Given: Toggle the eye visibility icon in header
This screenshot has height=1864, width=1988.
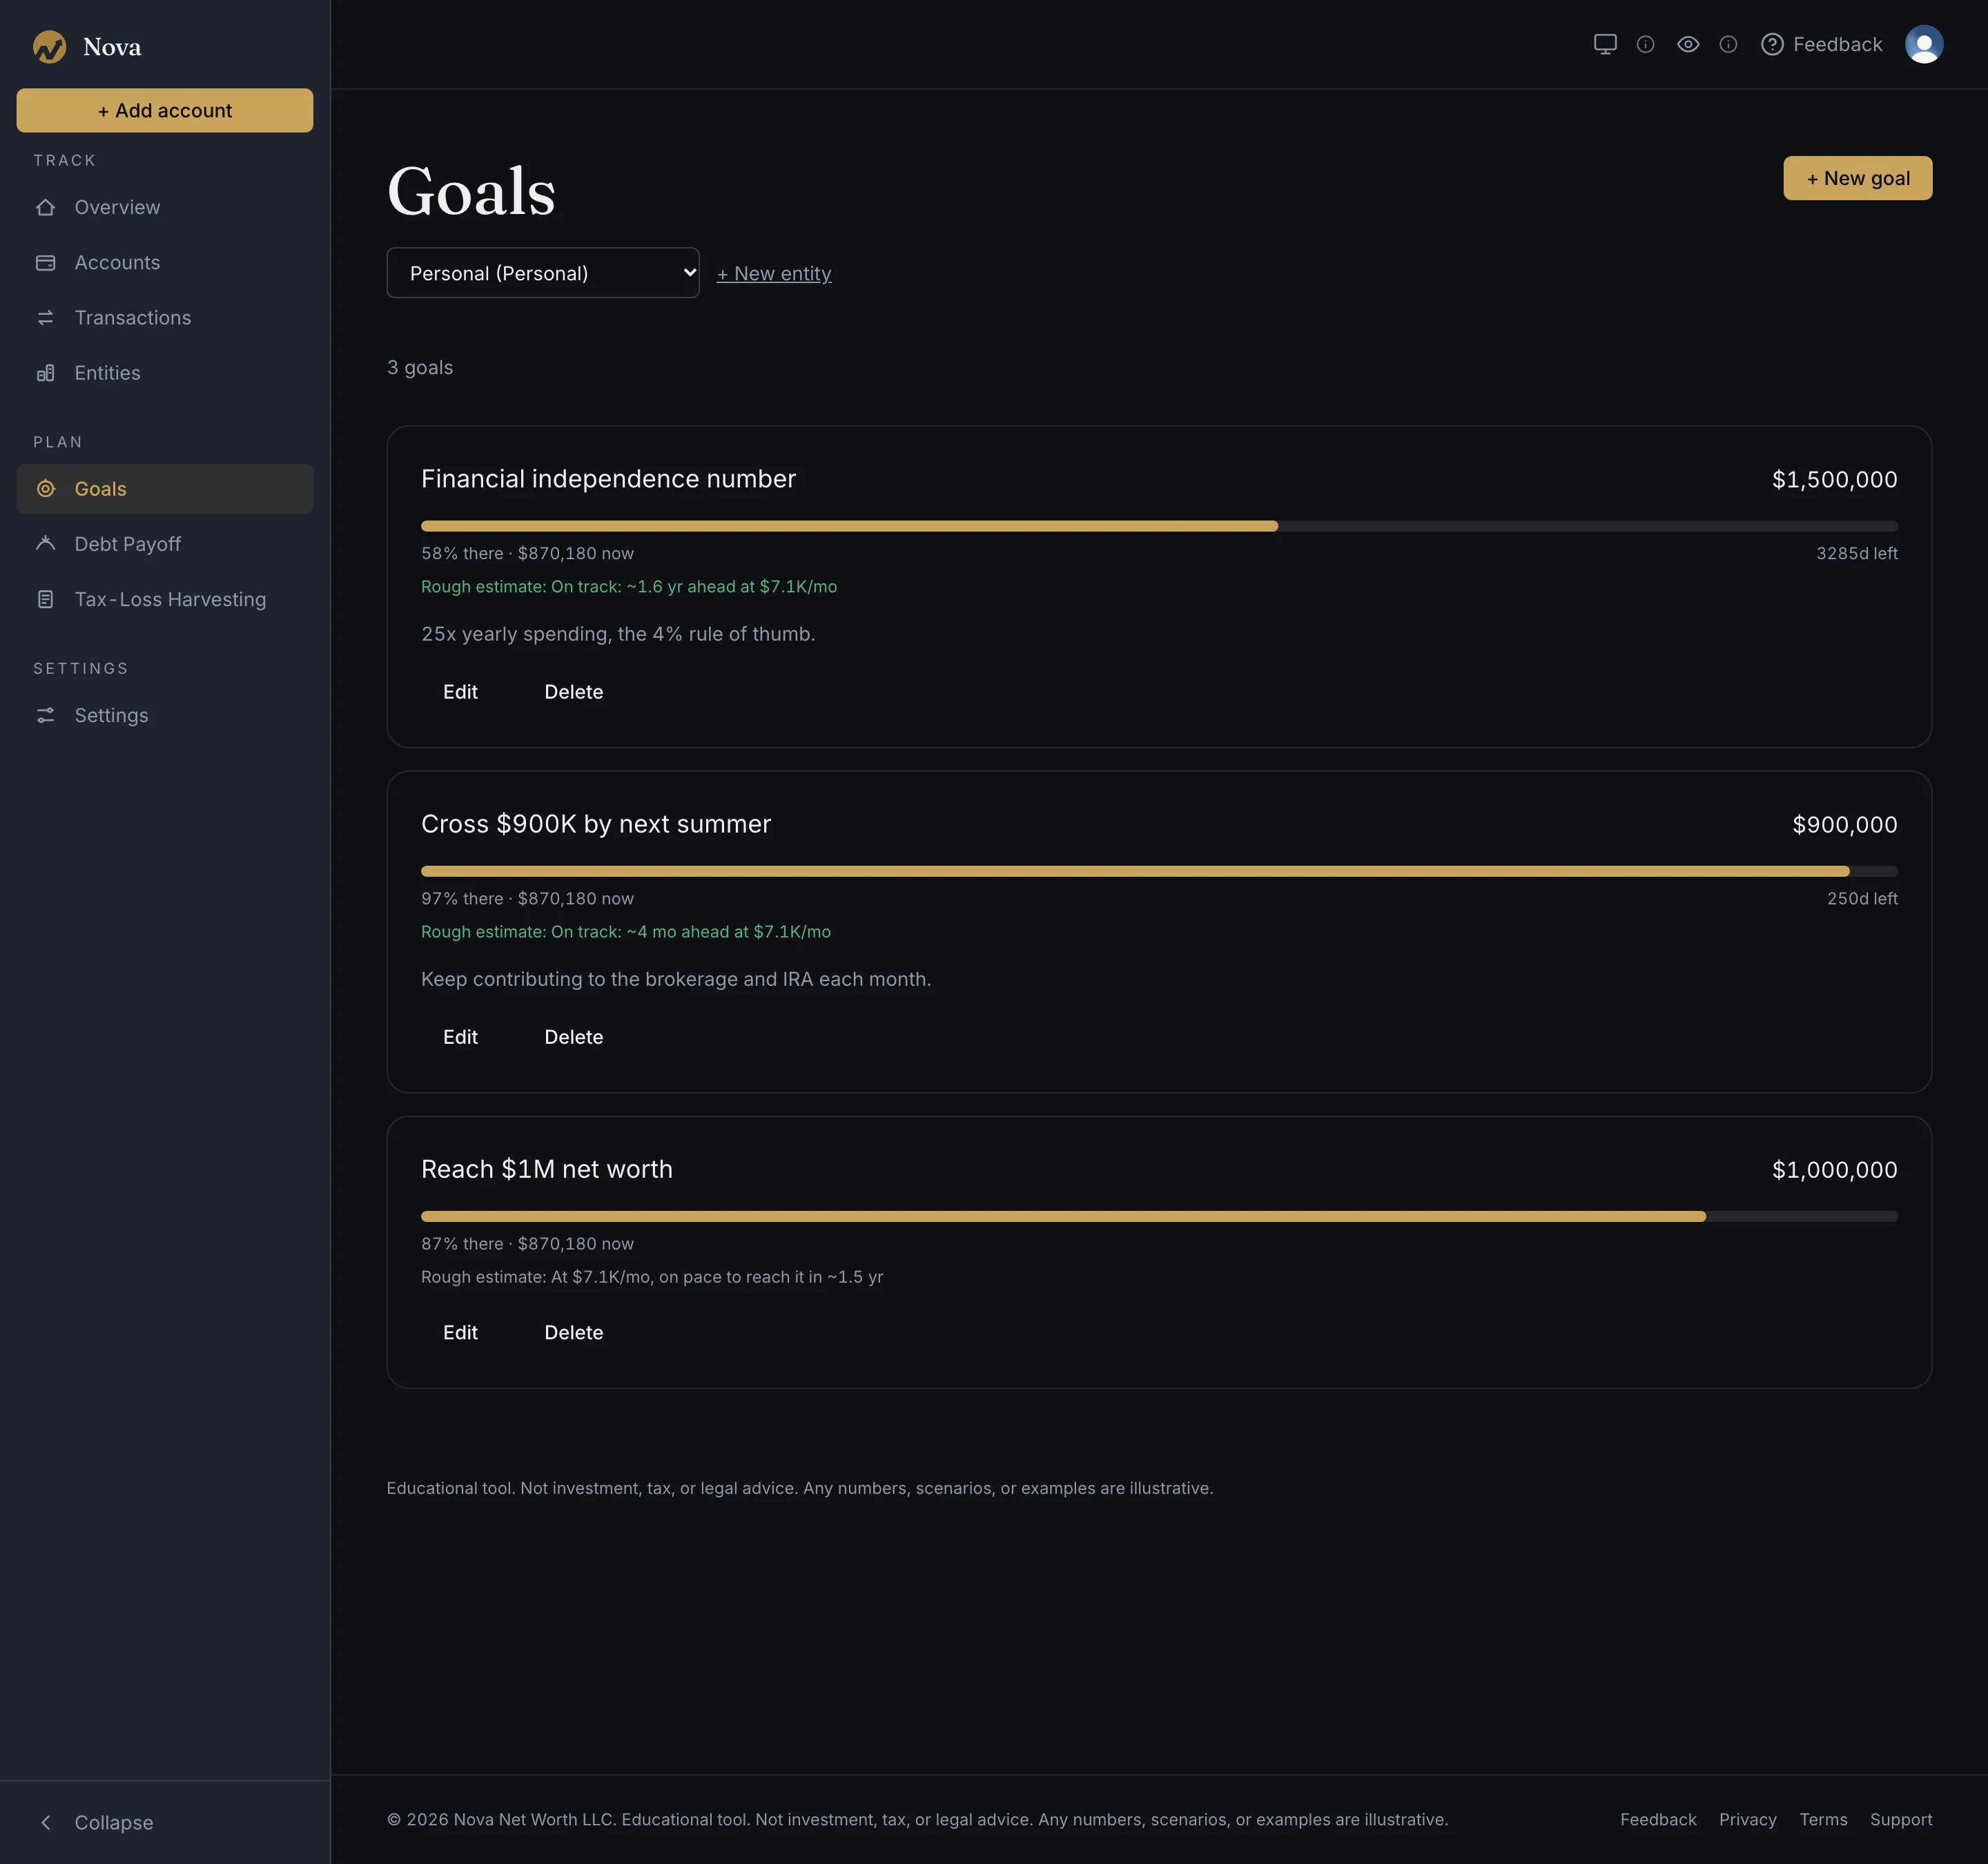Looking at the screenshot, I should point(1688,44).
